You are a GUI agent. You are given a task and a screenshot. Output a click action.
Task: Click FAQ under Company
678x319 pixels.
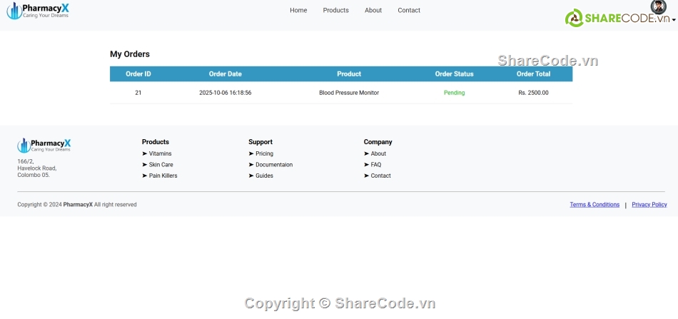click(x=376, y=165)
